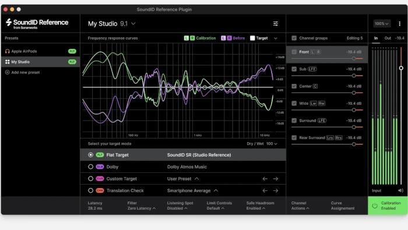Open the three-dot more options menu
The image size is (408, 230).
pyautogui.click(x=399, y=24)
